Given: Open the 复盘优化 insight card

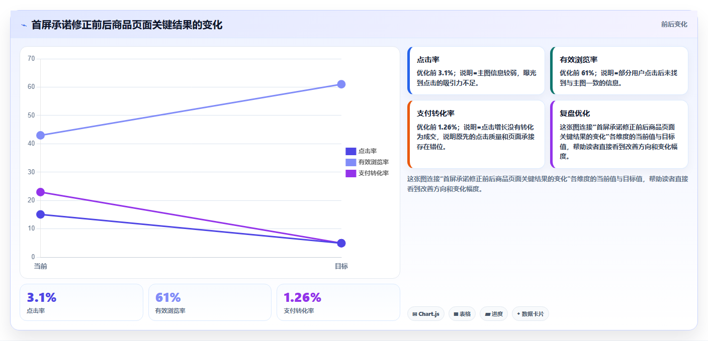Looking at the screenshot, I should coord(619,134).
